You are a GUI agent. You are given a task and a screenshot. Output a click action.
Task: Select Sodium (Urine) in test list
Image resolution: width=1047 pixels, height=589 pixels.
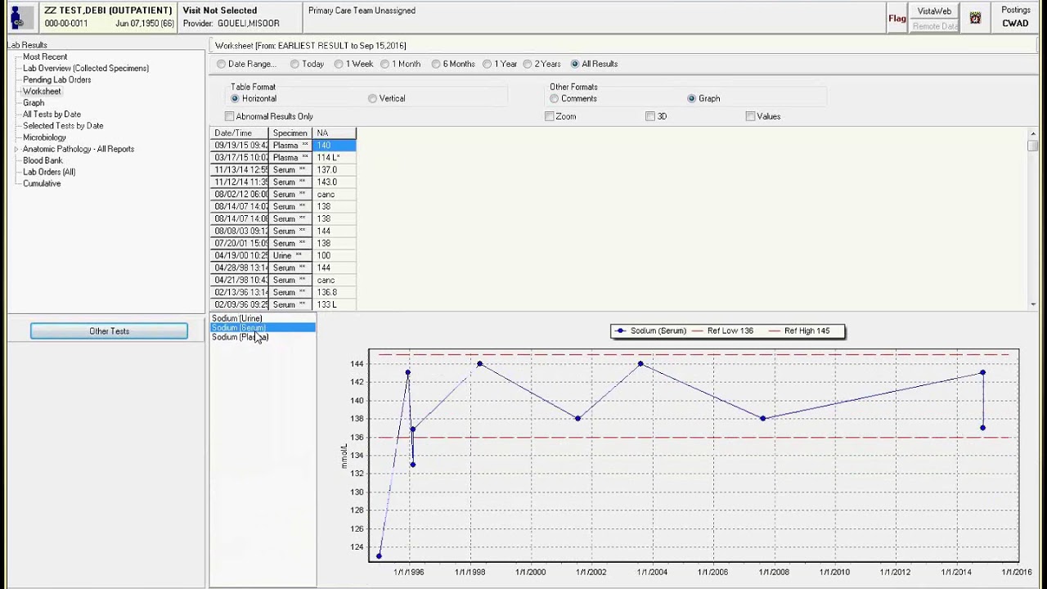[237, 318]
